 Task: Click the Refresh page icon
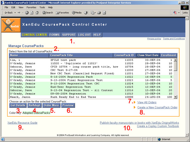[x=32, y=13]
